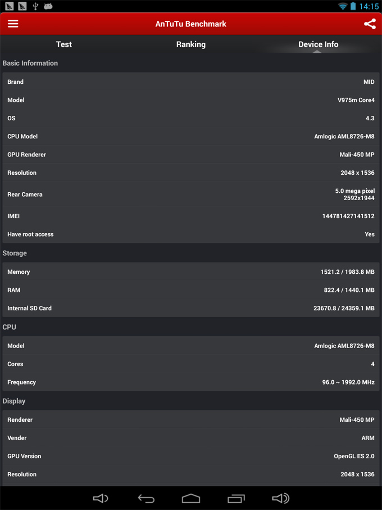Tap the Internal SD Card row
Viewport: 382px width, 510px height.
tap(191, 308)
